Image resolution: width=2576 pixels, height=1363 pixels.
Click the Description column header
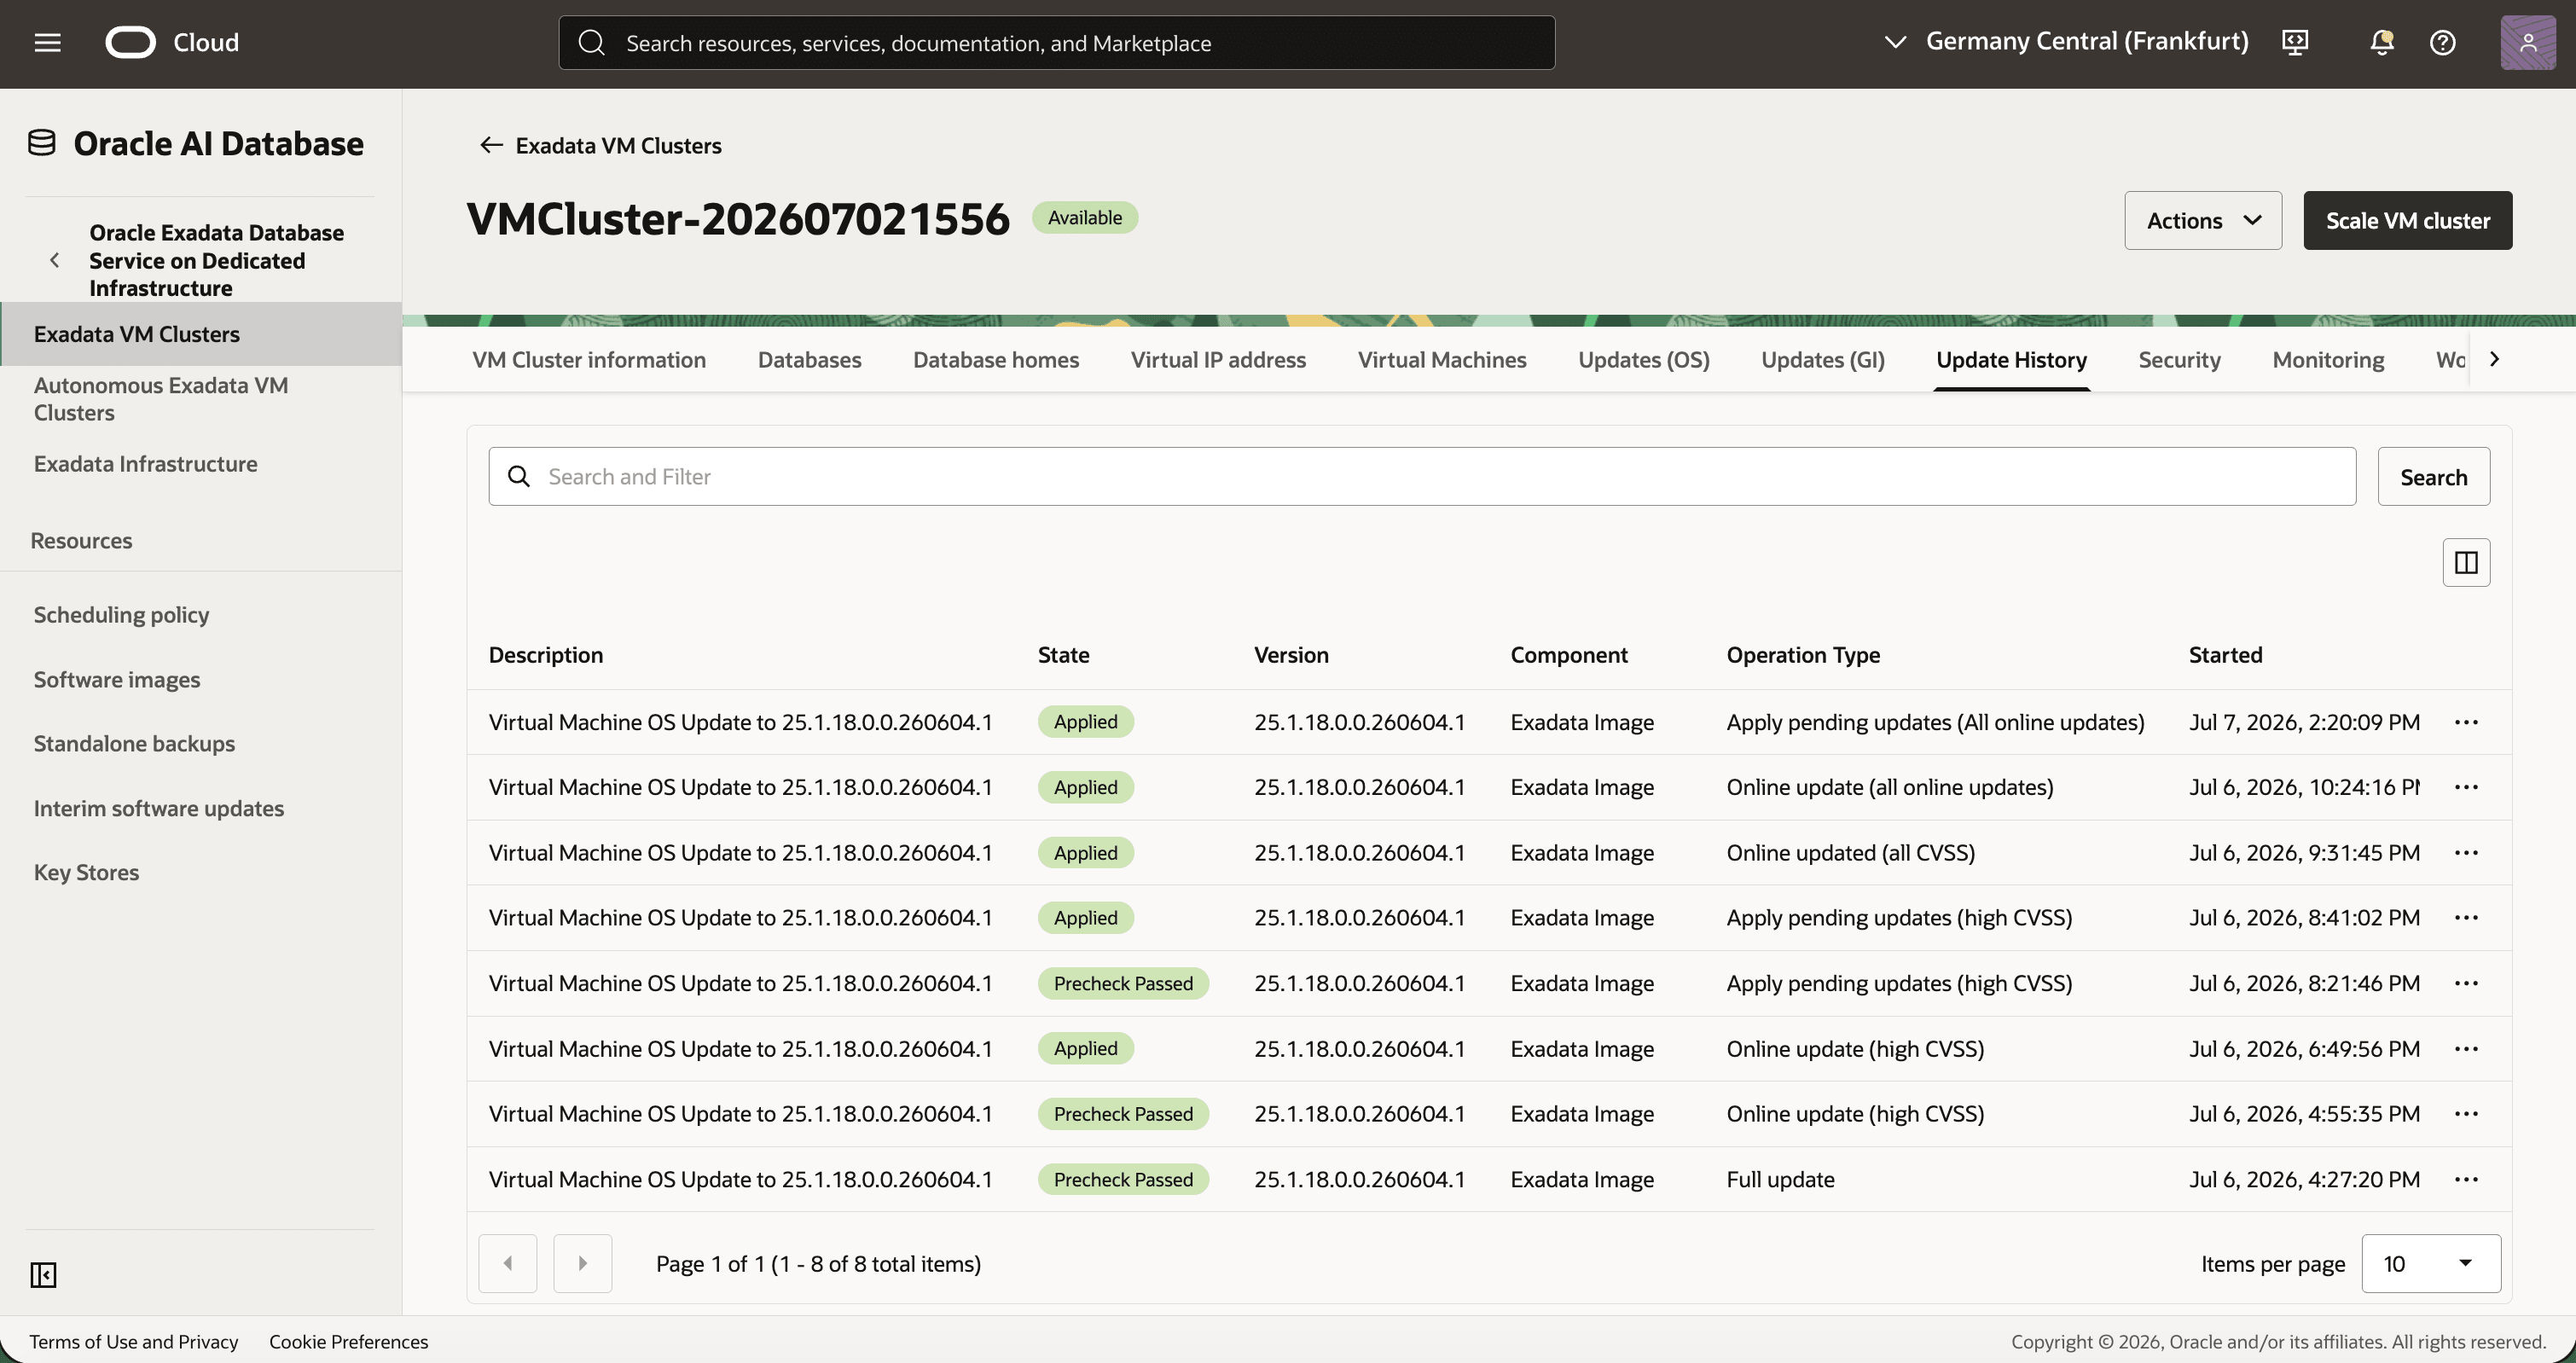tap(546, 655)
